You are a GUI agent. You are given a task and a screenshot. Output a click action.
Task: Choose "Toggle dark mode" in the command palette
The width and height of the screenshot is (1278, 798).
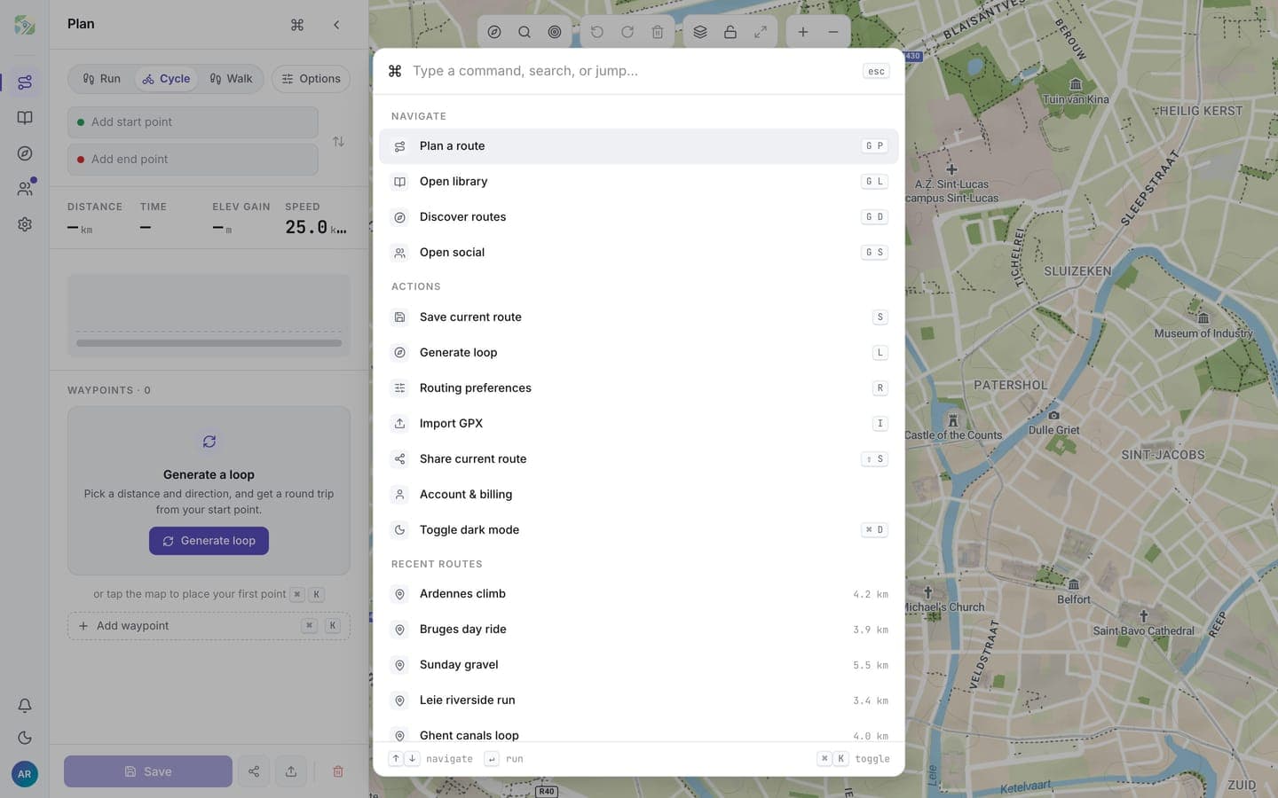(639, 530)
